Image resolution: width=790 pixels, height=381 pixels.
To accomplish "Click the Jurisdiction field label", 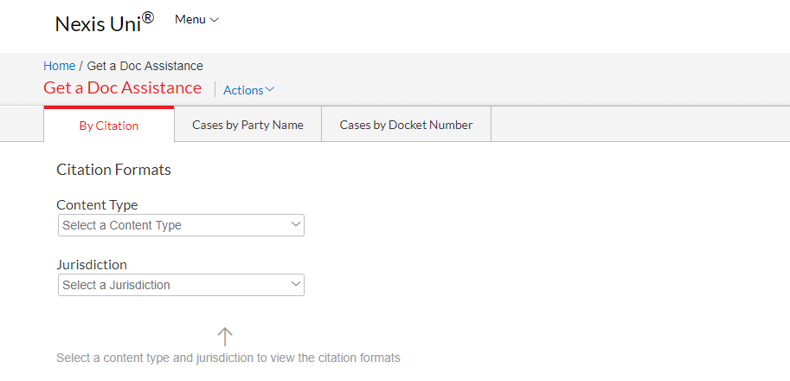I will 92,265.
